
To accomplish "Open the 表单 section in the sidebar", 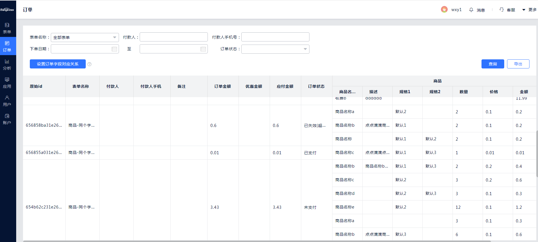I will coord(7,28).
